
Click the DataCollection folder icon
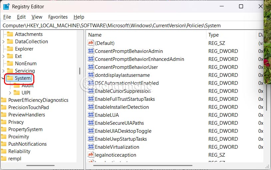click(10, 42)
